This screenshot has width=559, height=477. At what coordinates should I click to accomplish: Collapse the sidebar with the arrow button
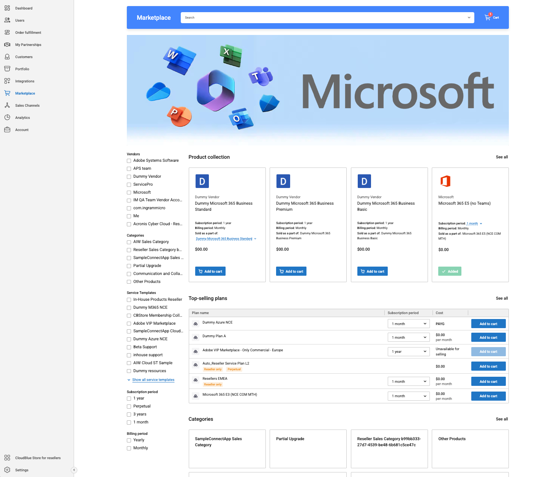click(74, 470)
